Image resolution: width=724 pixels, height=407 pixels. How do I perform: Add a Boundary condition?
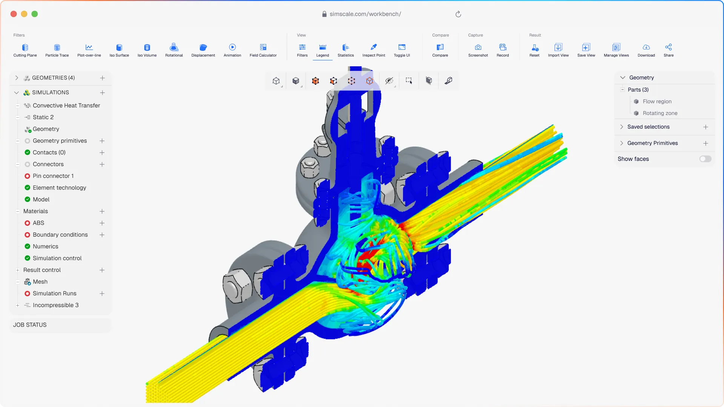102,234
